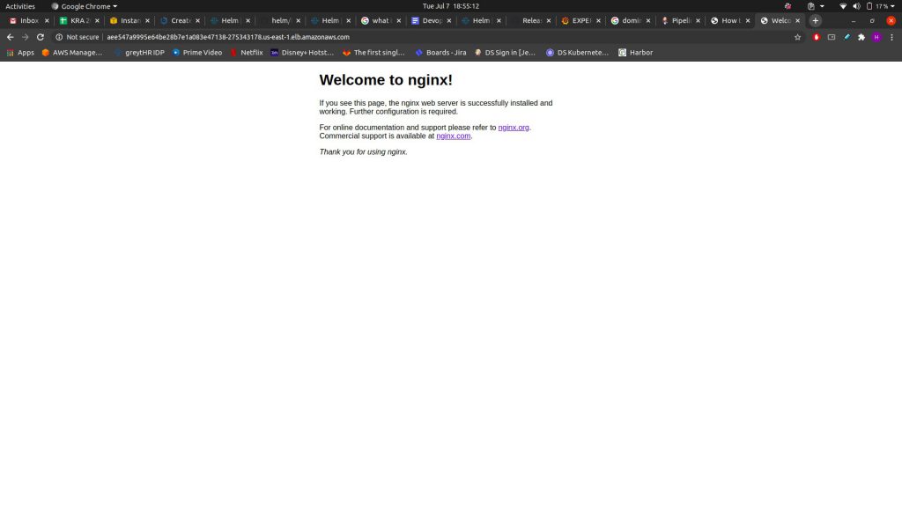This screenshot has height=507, width=902.
Task: Click the volume icon in the top bar
Action: (x=857, y=5)
